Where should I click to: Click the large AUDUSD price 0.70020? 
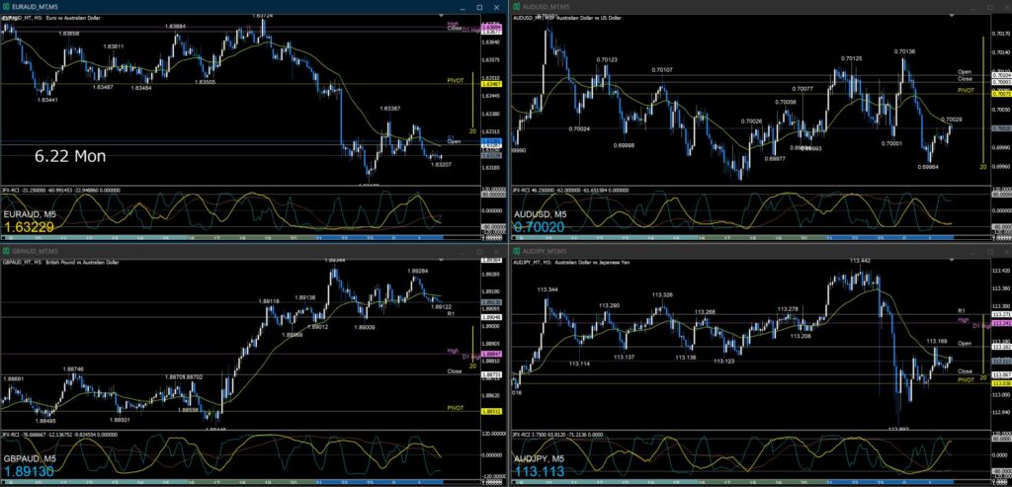(x=540, y=227)
